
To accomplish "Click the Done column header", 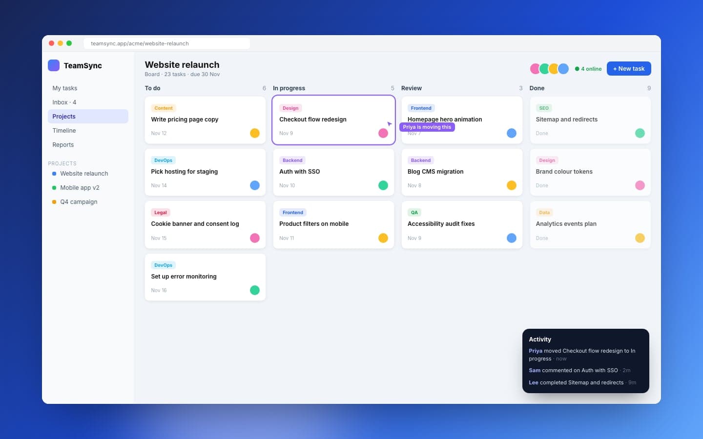I will click(x=537, y=88).
